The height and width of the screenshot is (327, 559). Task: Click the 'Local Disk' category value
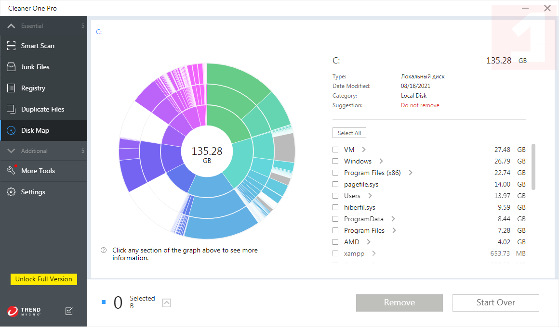(x=413, y=96)
